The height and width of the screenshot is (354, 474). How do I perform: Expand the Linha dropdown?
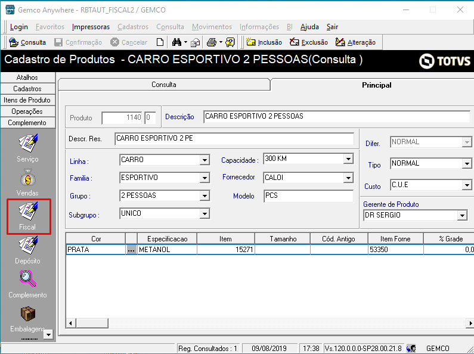(205, 160)
